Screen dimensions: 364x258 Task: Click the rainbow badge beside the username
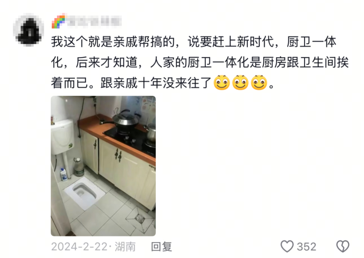[59, 21]
